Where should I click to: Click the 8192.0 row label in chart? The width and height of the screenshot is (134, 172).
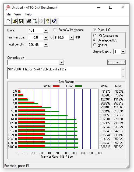[x=12, y=147]
